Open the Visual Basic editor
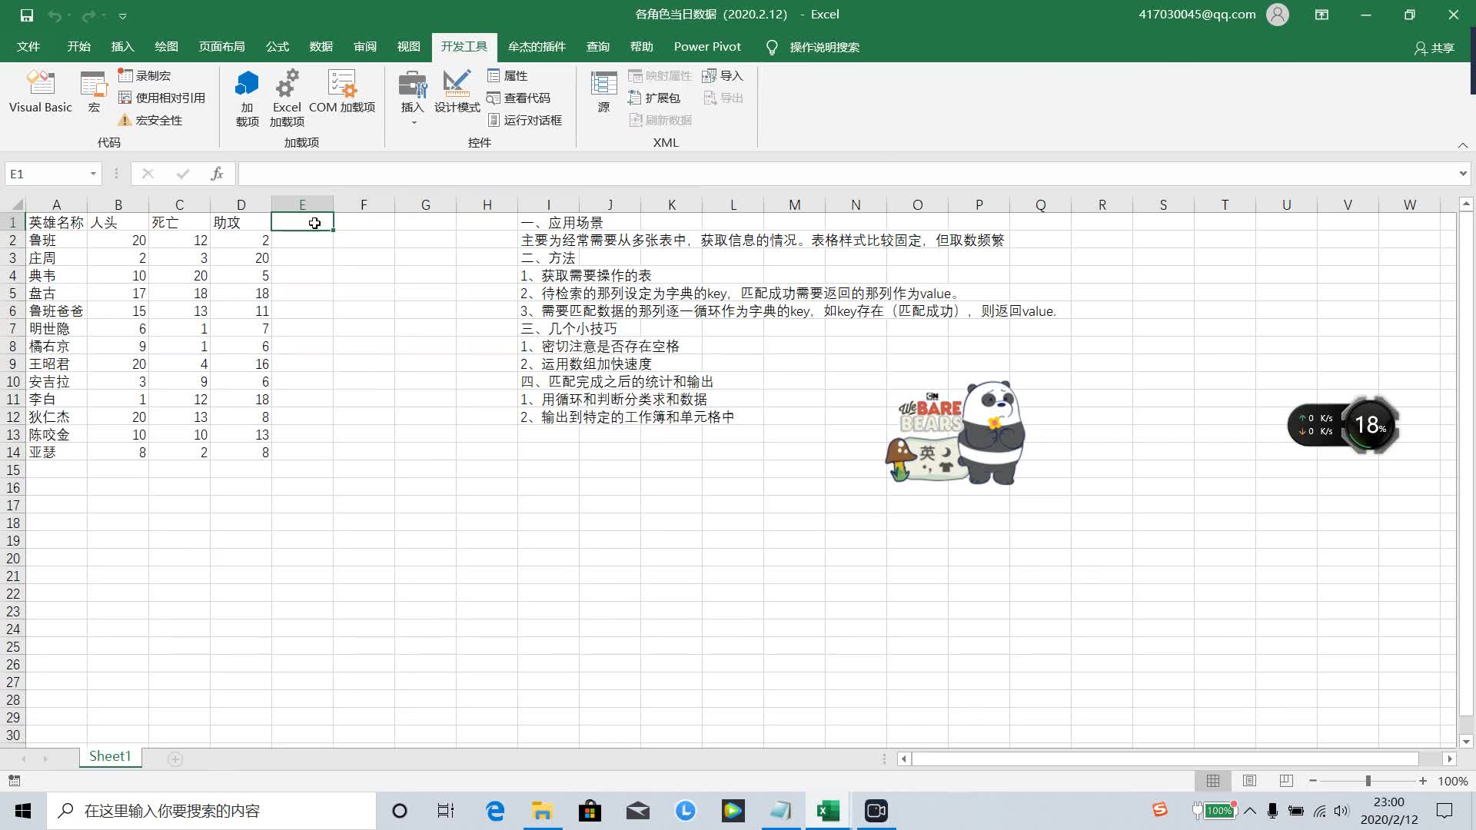 coord(41,92)
